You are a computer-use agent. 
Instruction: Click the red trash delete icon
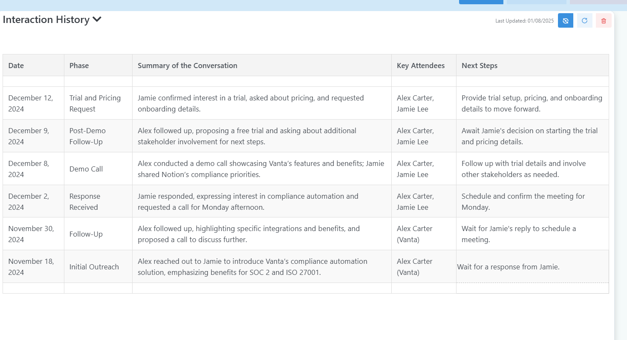[604, 21]
